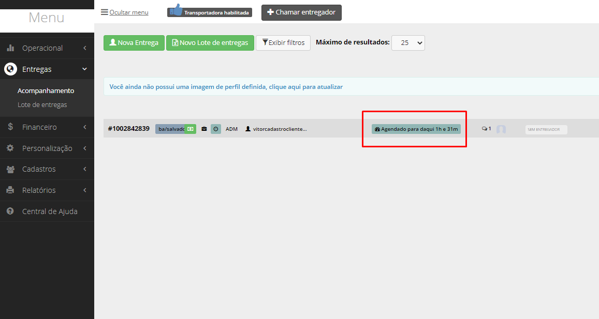This screenshot has width=599, height=319.
Task: Expand the Operacional menu chevron
Action: tap(85, 48)
